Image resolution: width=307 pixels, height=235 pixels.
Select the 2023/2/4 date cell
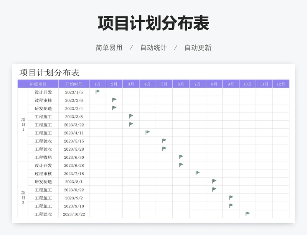pos(74,108)
